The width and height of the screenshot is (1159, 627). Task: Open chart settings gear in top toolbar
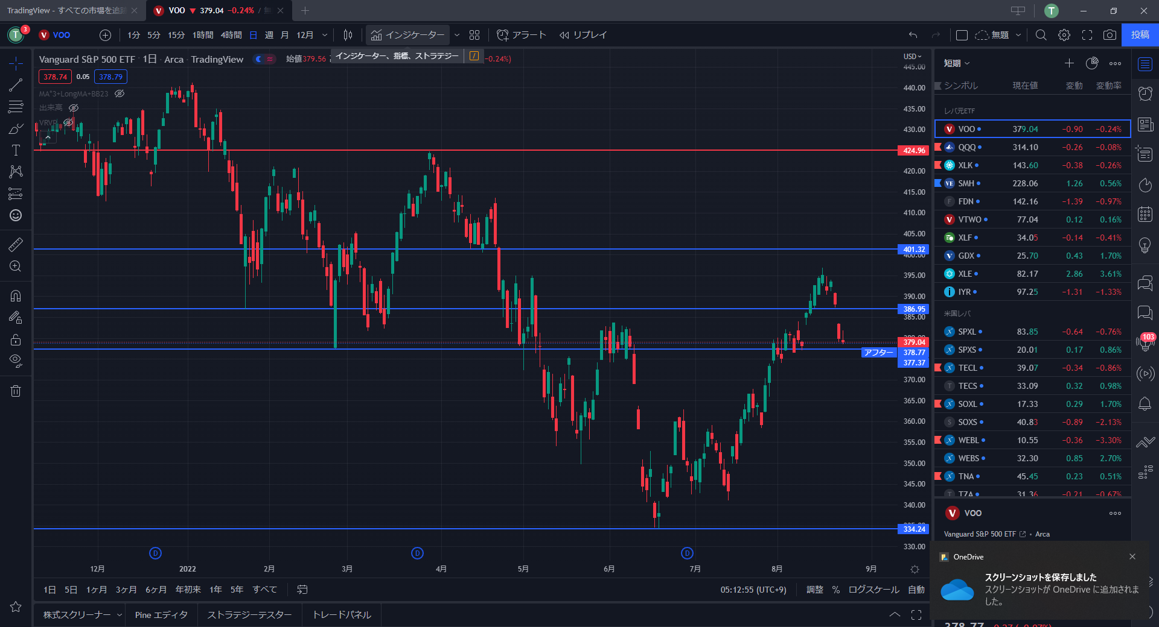(x=1064, y=35)
